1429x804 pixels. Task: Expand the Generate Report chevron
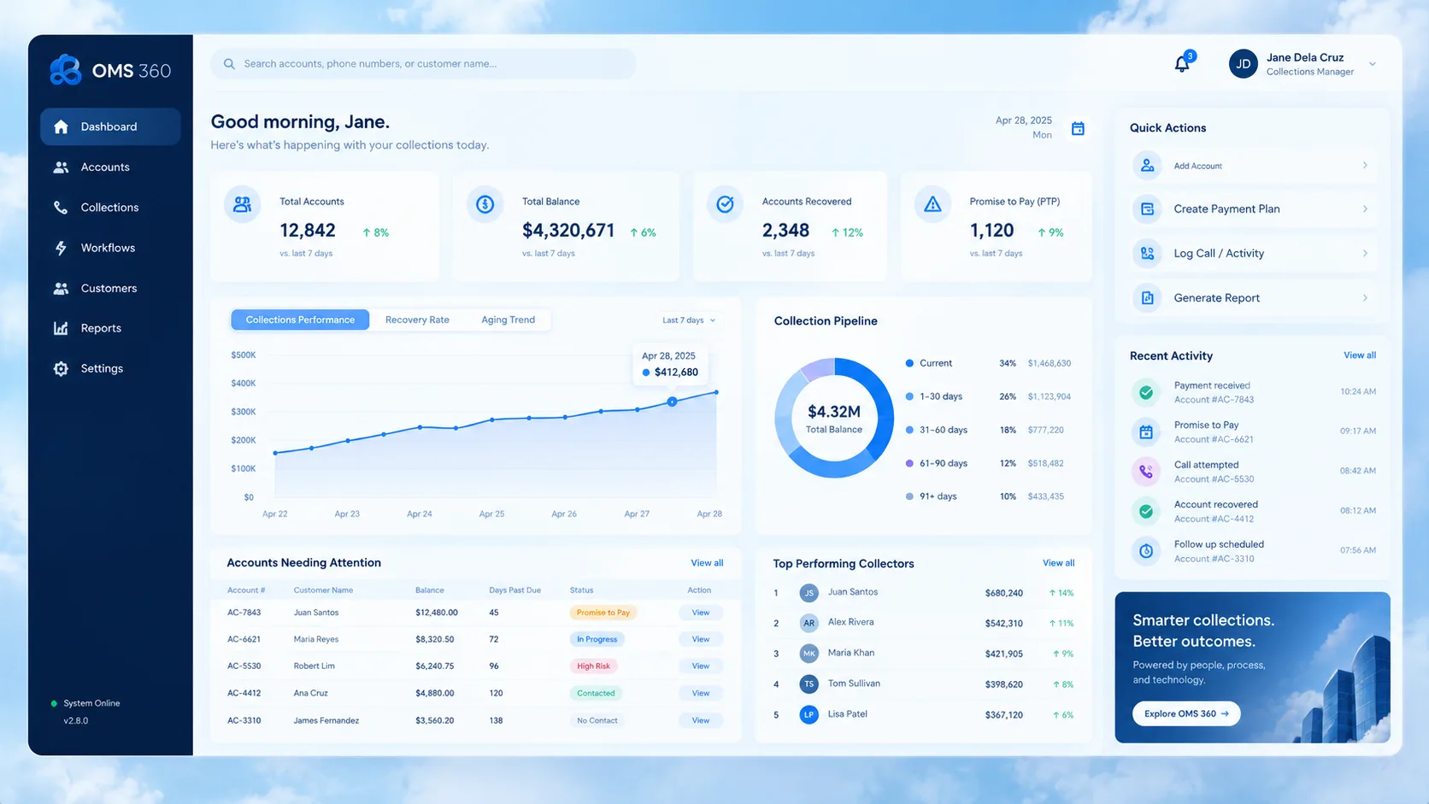click(x=1365, y=297)
